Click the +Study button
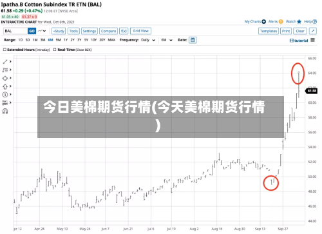The height and width of the screenshot is (234, 322). [59, 31]
